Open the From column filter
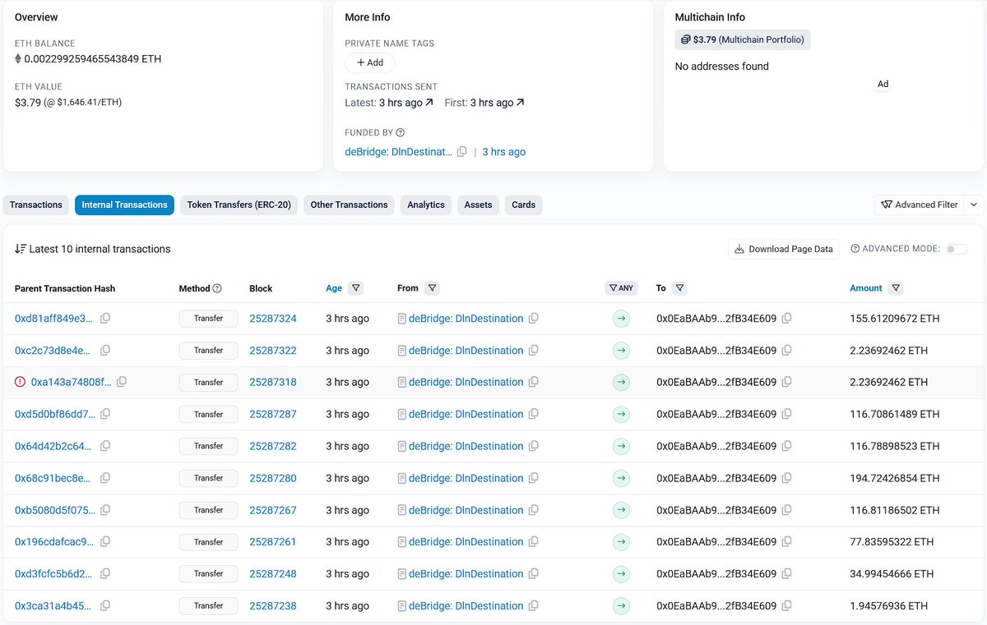The width and height of the screenshot is (987, 625). (x=433, y=288)
